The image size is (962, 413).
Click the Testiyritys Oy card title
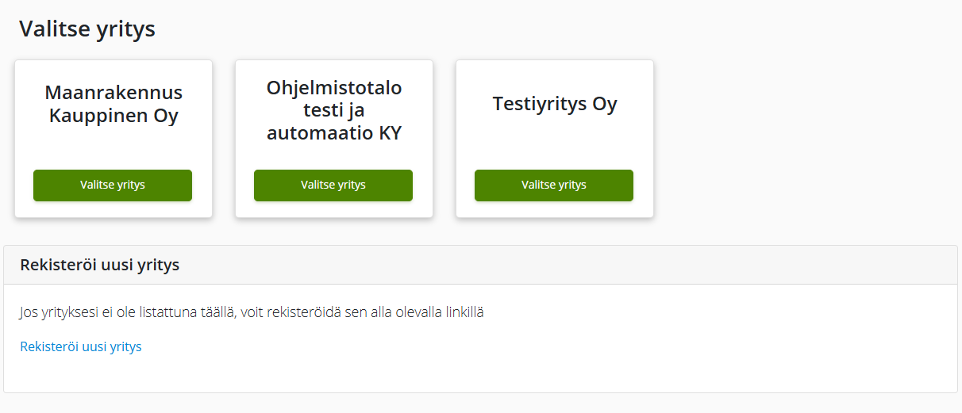coord(555,104)
